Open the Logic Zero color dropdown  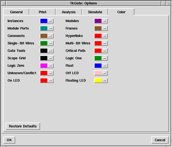50,66
